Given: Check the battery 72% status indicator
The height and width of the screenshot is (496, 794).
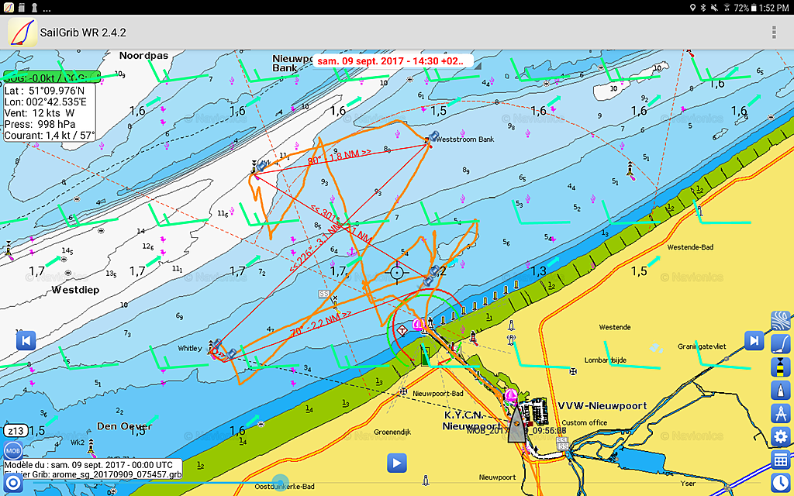Looking at the screenshot, I should [x=745, y=8].
